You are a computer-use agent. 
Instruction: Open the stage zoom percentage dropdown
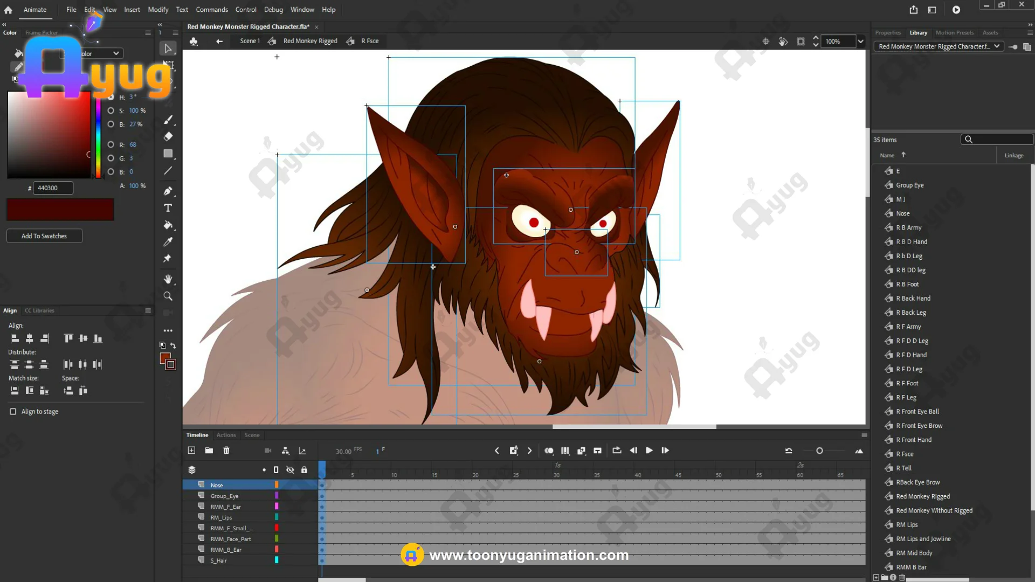point(860,41)
